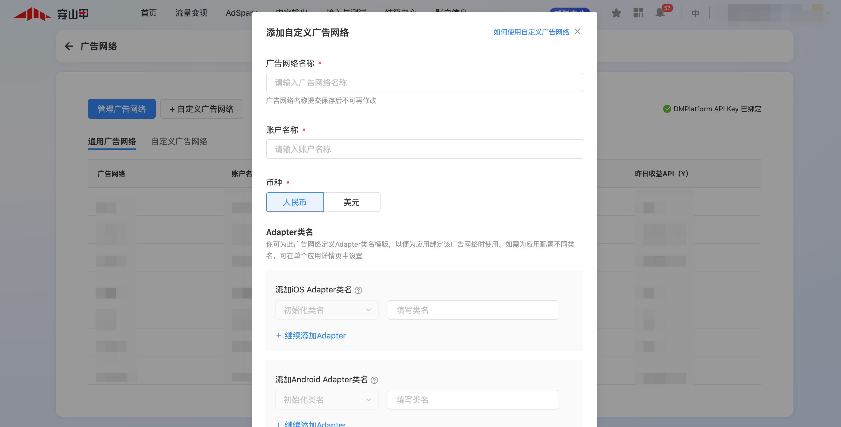Open the notification bell with 57 badge

pyautogui.click(x=660, y=13)
